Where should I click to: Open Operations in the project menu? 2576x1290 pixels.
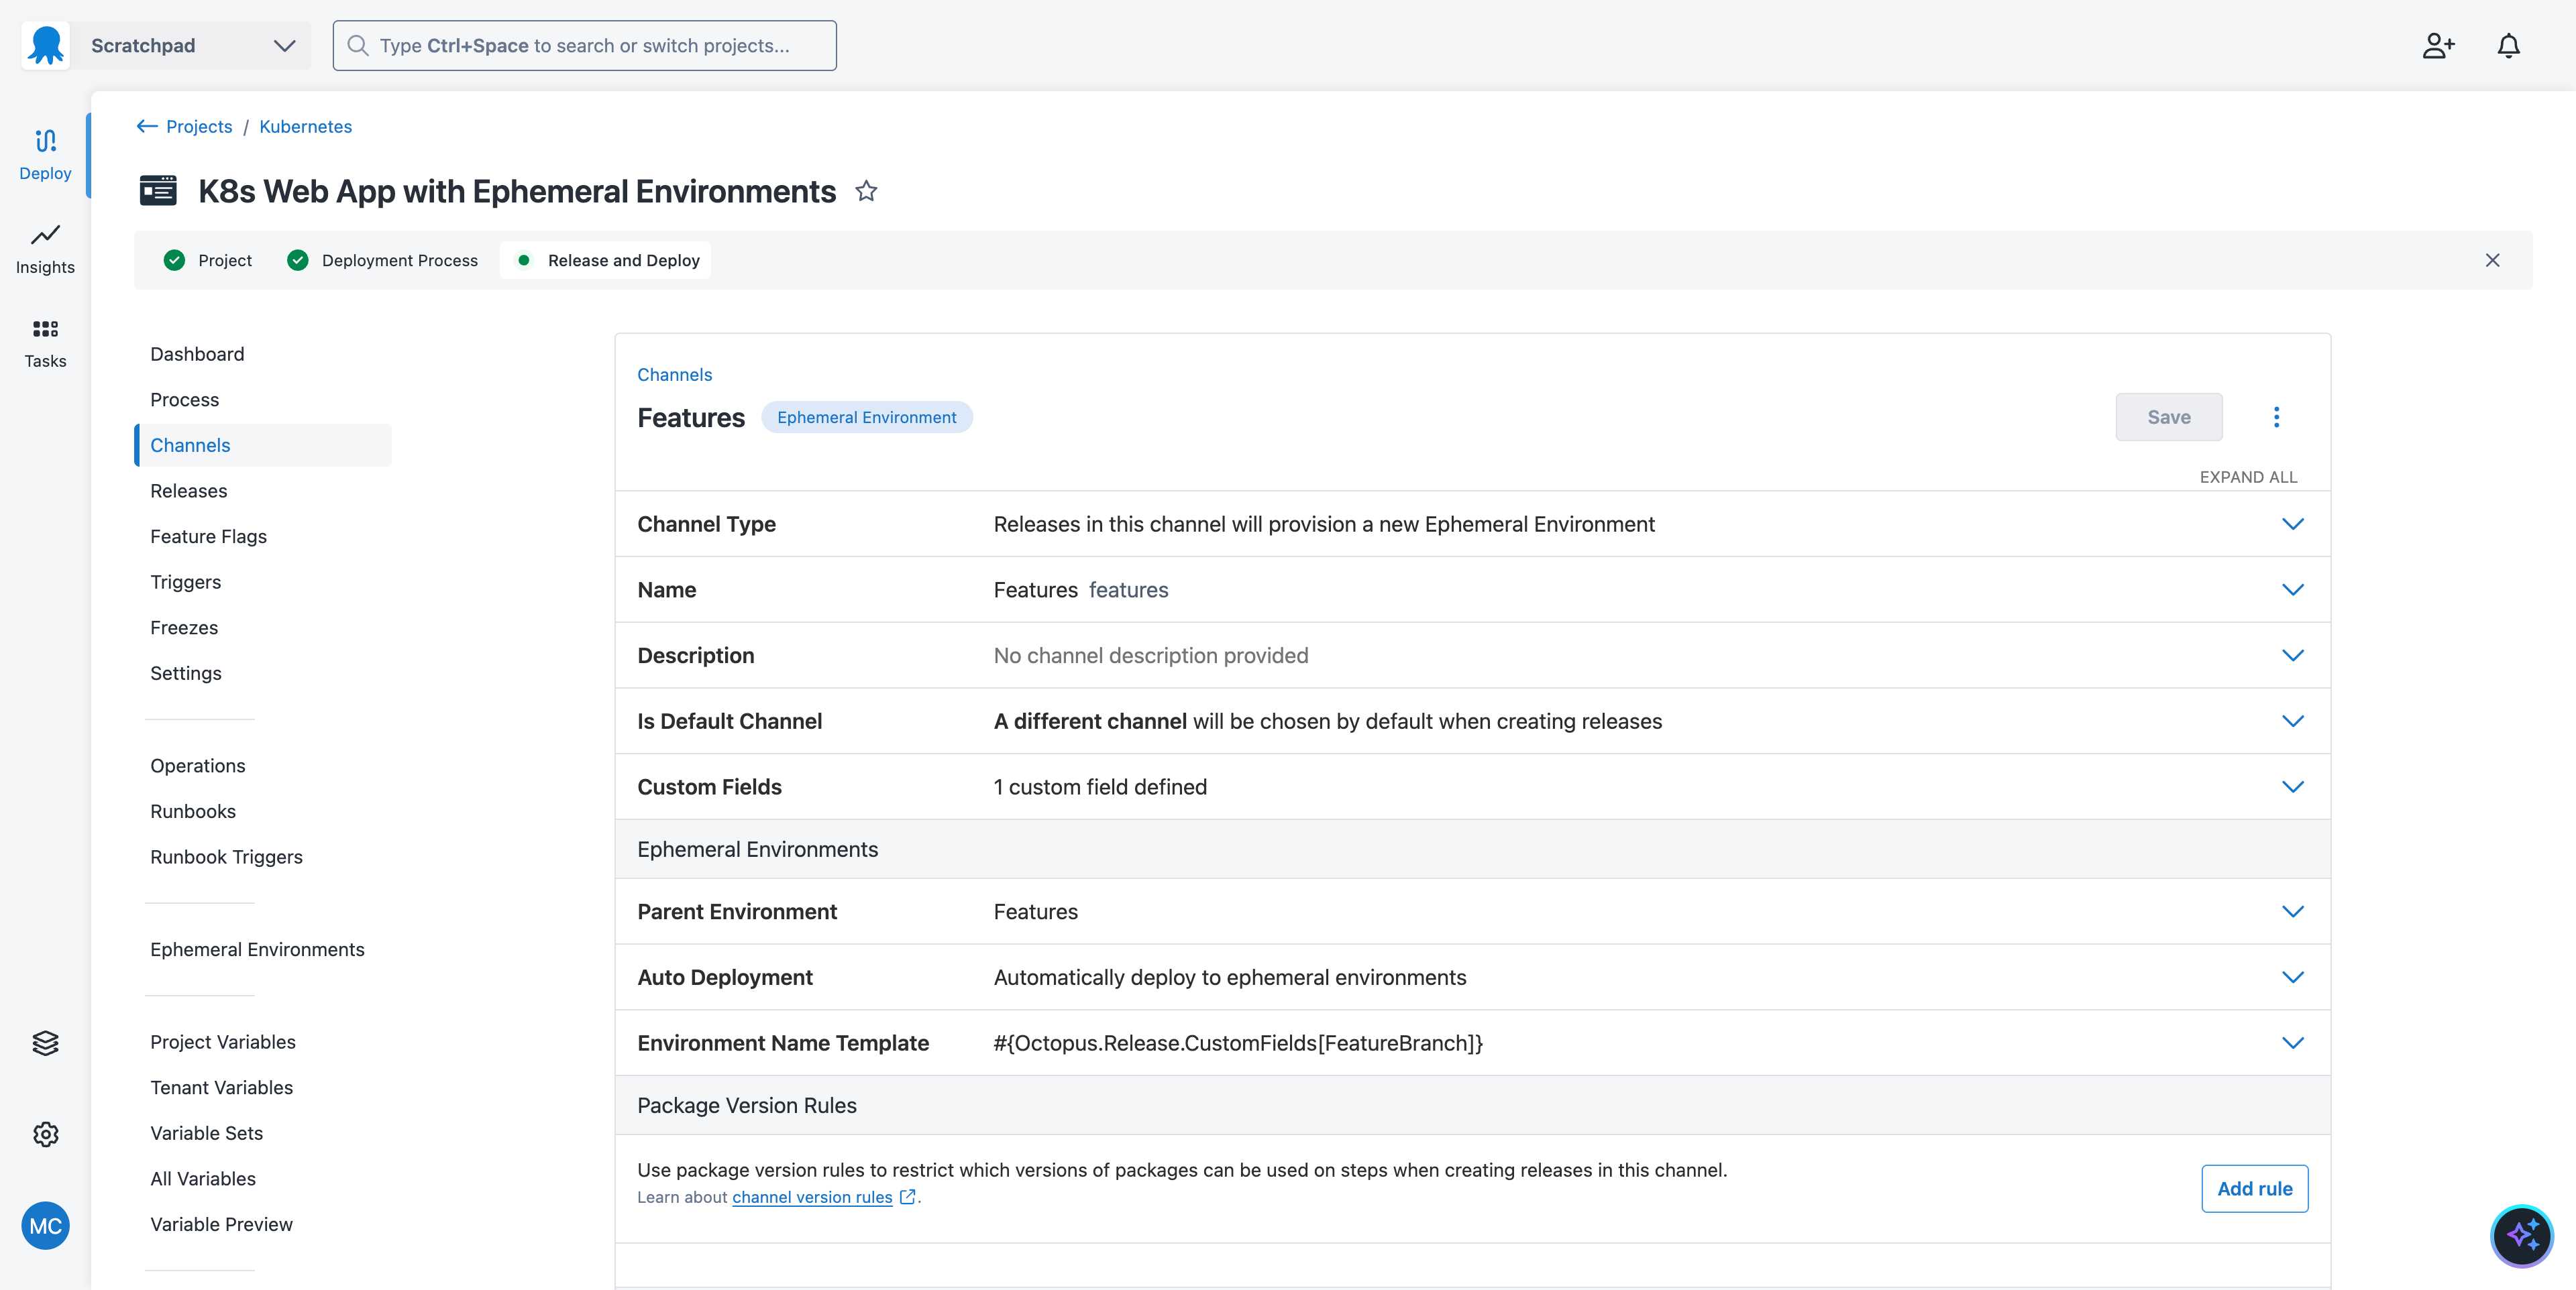point(197,766)
